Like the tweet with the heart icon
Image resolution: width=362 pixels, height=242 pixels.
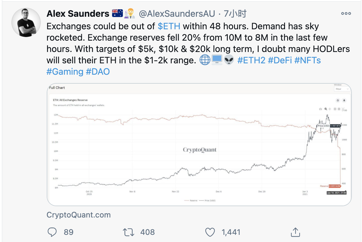pos(210,232)
